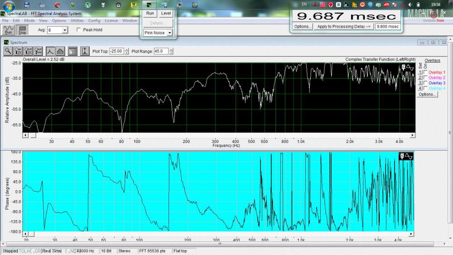The width and height of the screenshot is (453, 255).
Task: Click the Stop icon in main toolbar
Action: tap(22, 30)
